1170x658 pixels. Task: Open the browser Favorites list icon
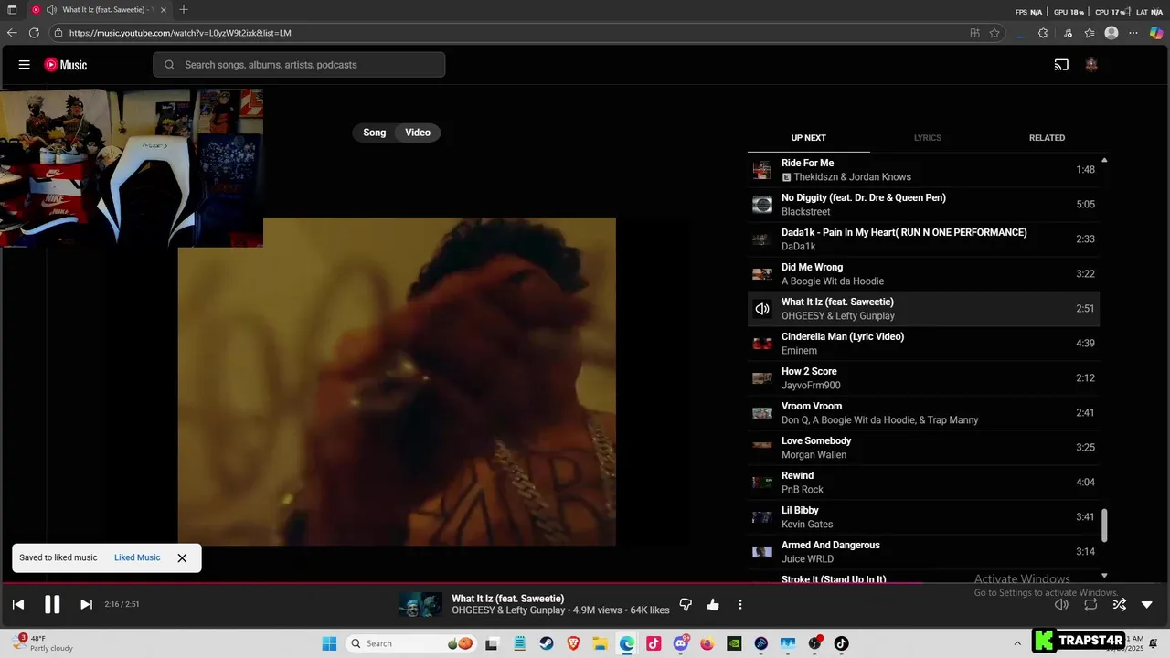coord(1090,33)
